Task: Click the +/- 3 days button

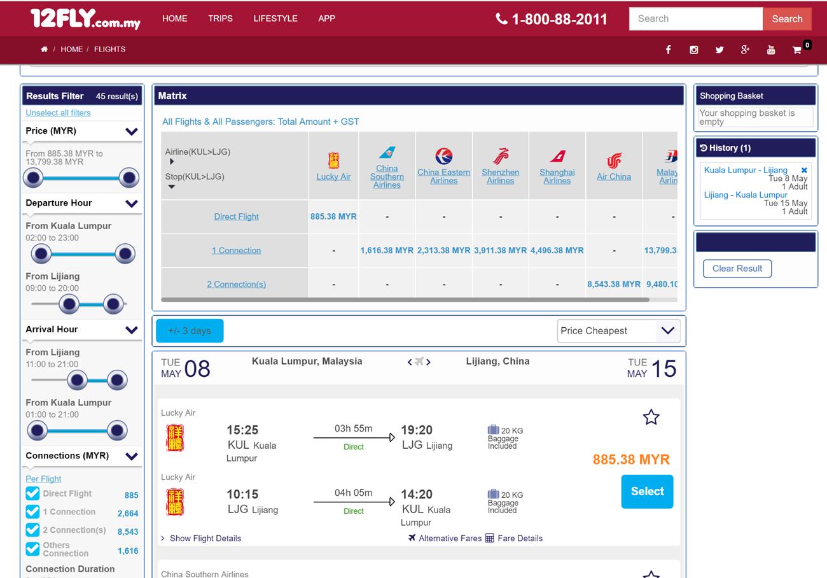Action: click(x=190, y=330)
